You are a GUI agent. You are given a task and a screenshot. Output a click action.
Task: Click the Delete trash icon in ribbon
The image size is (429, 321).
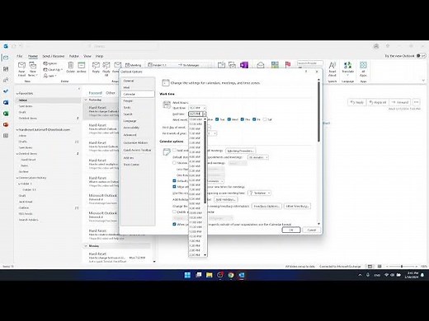70,67
